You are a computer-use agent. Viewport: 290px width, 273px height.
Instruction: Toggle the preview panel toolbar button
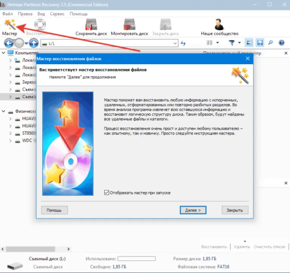249,43
